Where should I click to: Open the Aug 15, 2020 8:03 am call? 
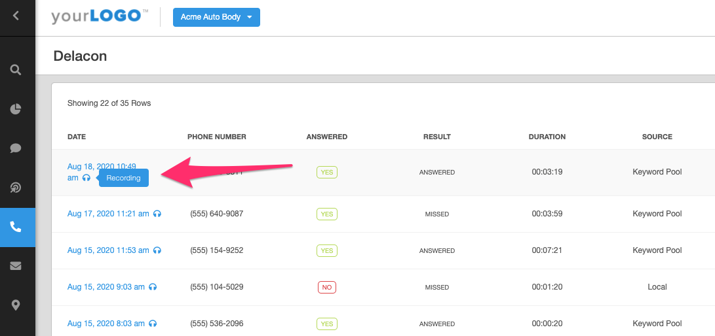click(106, 324)
